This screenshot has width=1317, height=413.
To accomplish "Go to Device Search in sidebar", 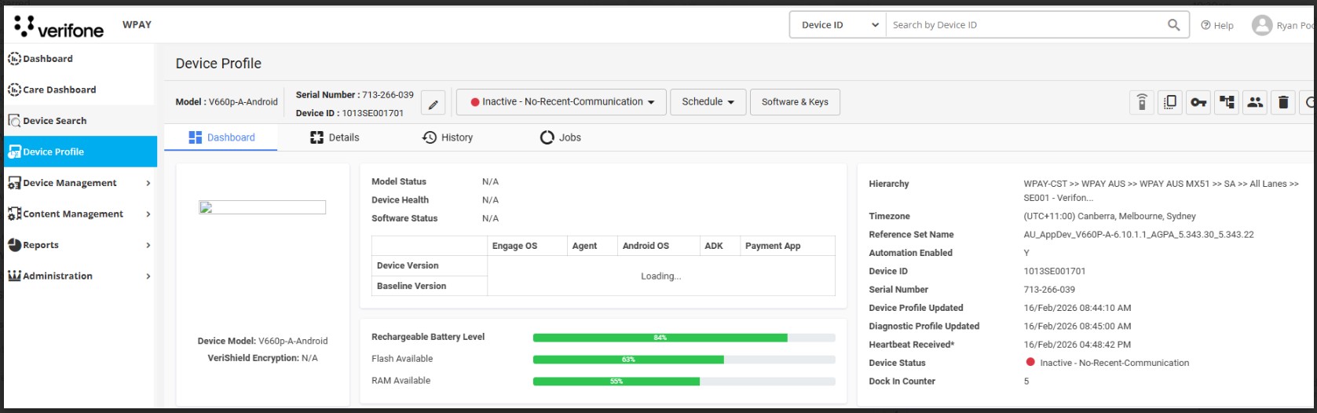I will coord(79,121).
